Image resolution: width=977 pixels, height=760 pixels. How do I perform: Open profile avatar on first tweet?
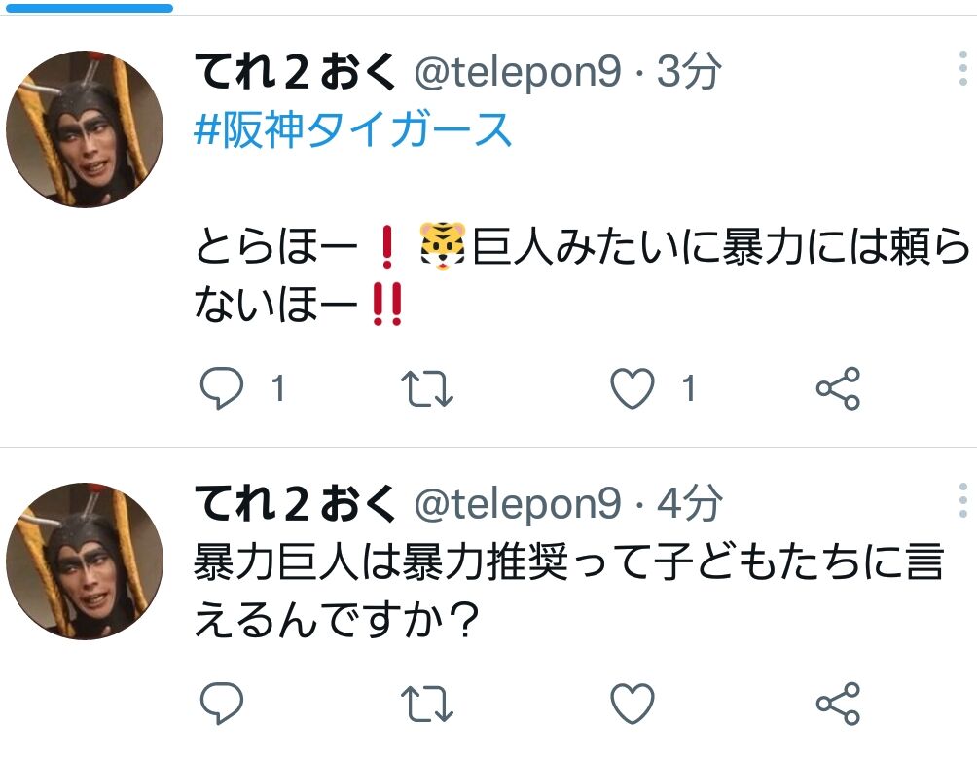(x=85, y=129)
